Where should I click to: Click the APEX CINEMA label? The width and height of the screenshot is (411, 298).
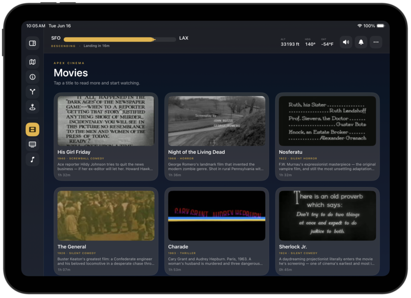[69, 63]
